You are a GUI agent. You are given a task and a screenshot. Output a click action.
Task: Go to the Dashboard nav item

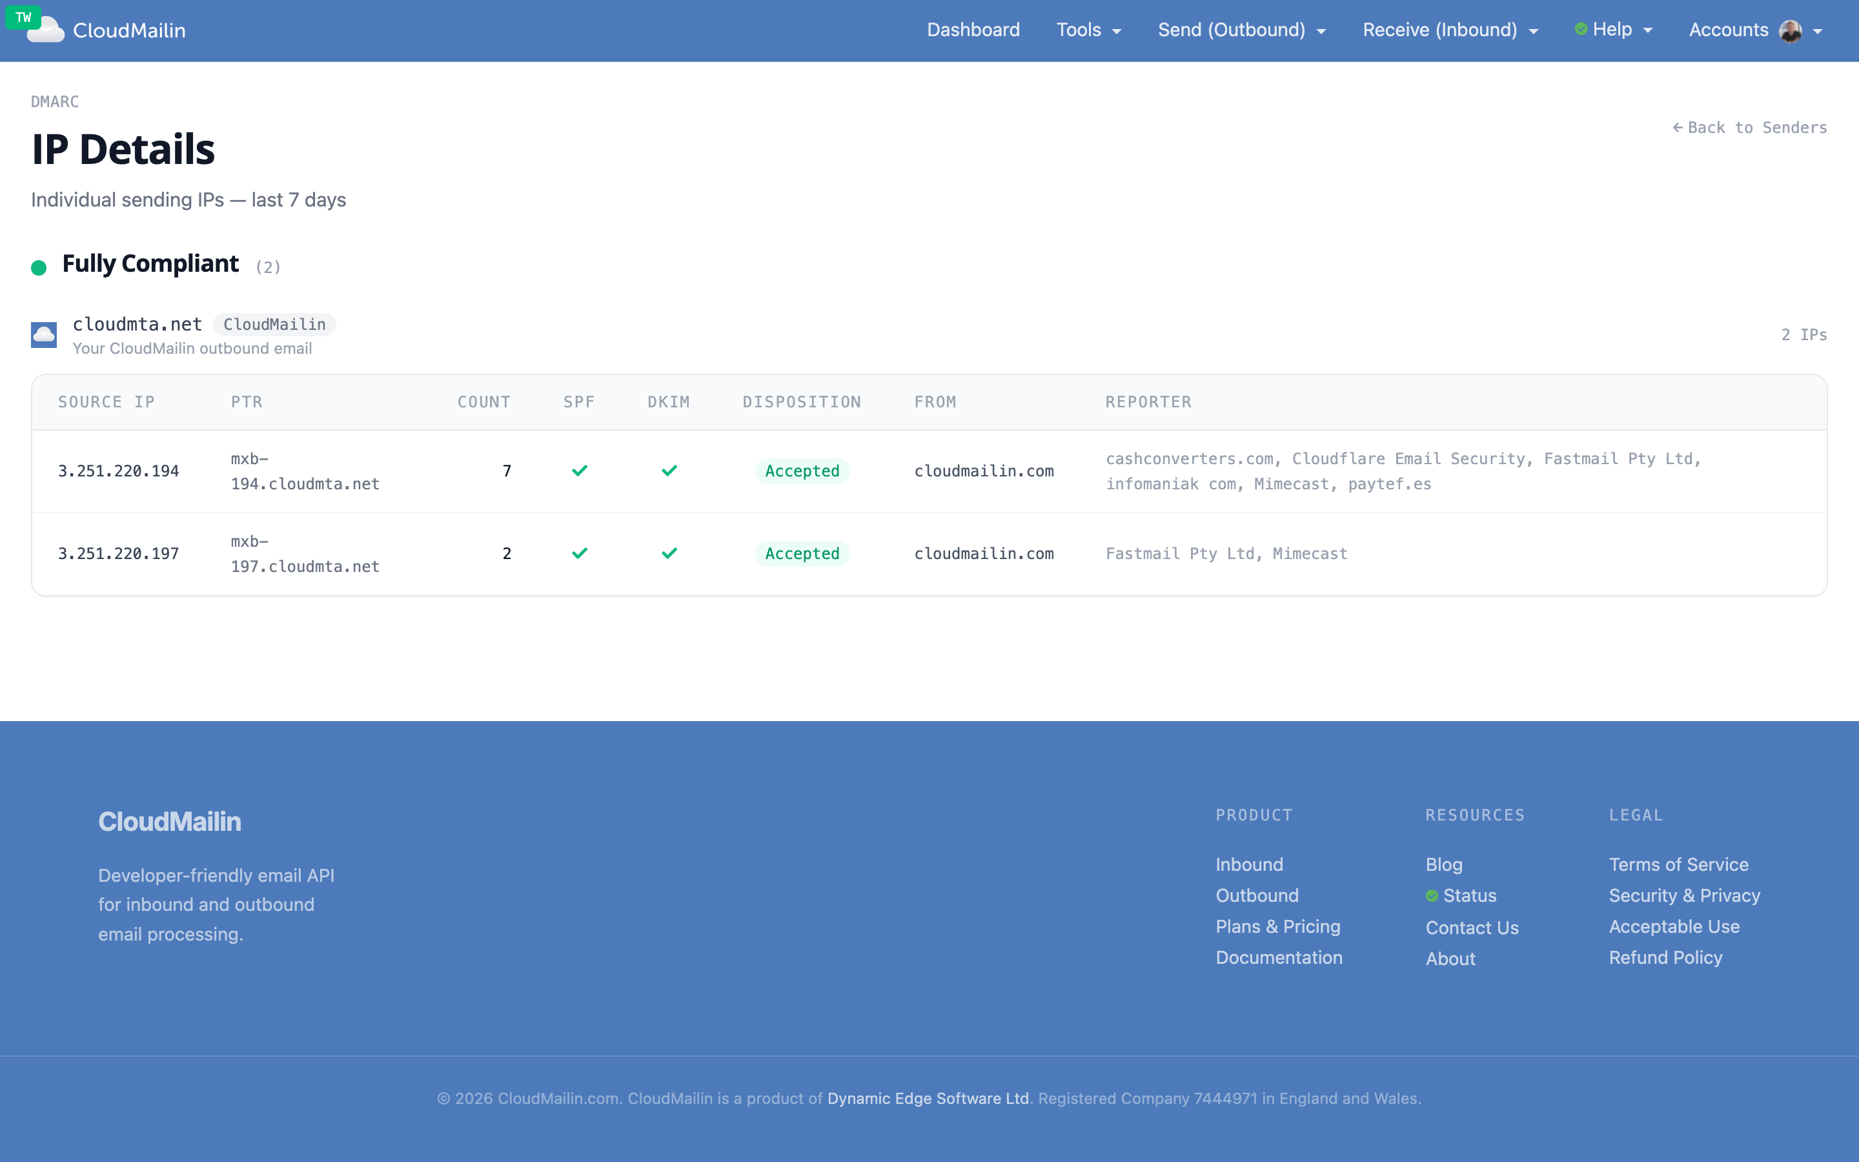[x=973, y=30]
